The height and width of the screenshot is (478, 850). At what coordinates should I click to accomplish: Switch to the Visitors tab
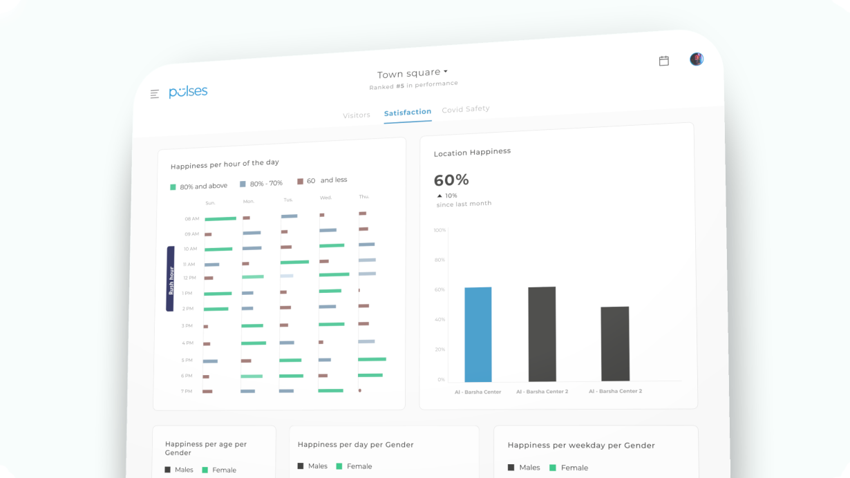[357, 115]
